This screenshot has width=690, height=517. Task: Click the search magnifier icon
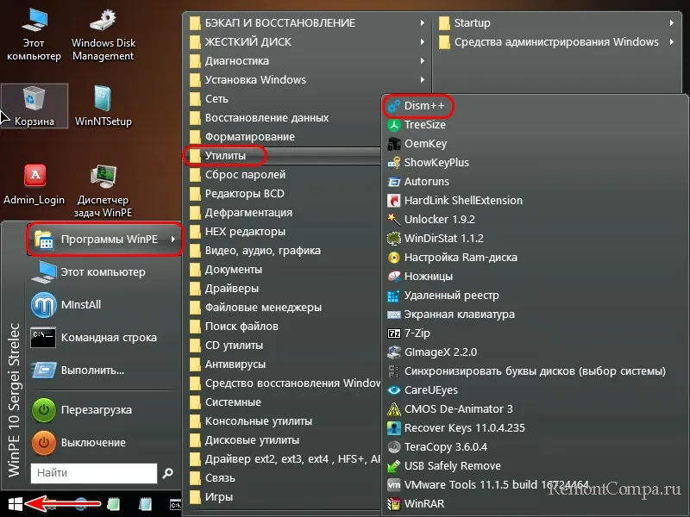point(167,473)
